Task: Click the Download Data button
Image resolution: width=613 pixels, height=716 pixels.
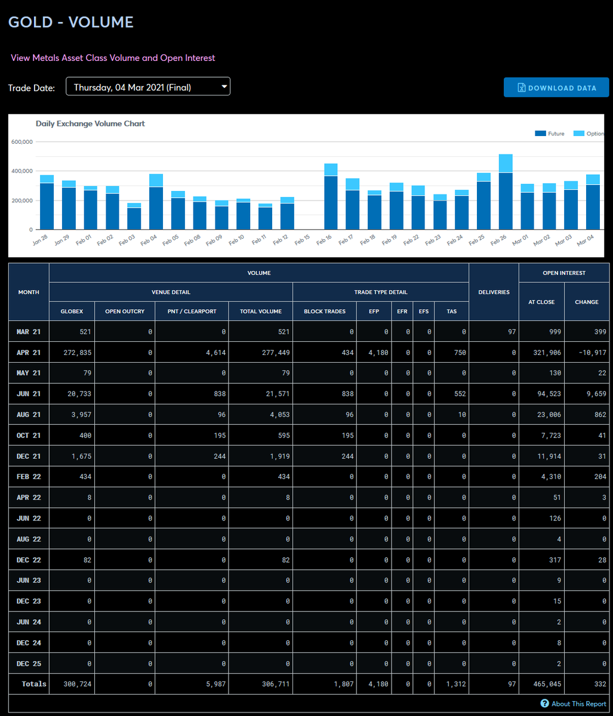Action: click(556, 88)
